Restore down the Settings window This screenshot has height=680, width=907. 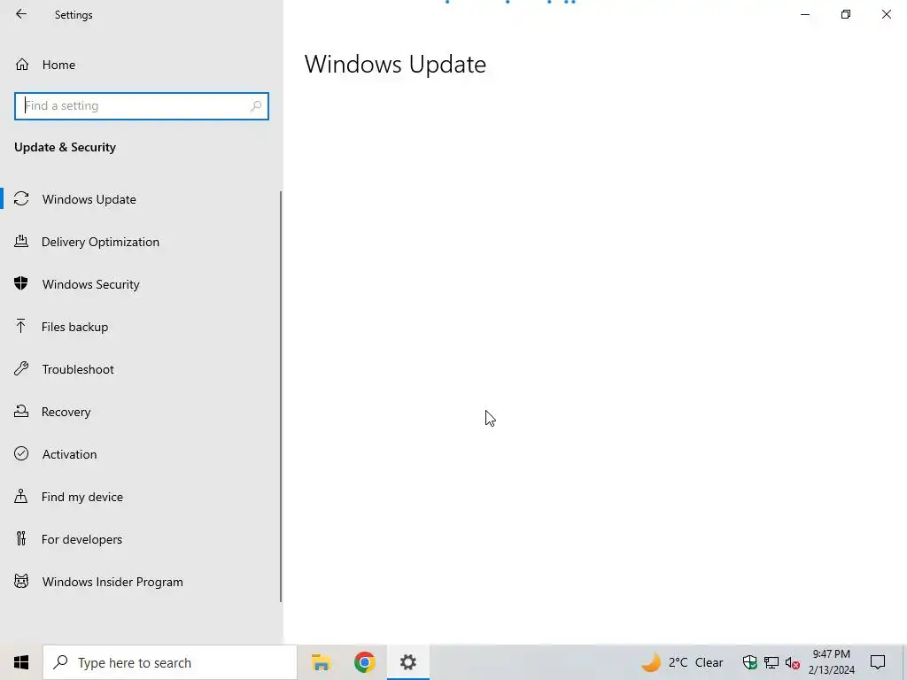point(846,14)
